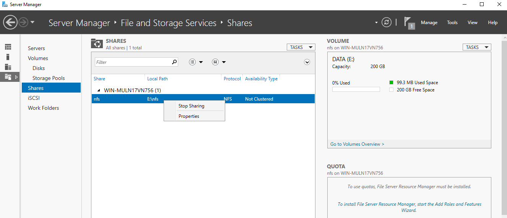
Task: Click the 0% Used capacity bar
Action: (356, 89)
